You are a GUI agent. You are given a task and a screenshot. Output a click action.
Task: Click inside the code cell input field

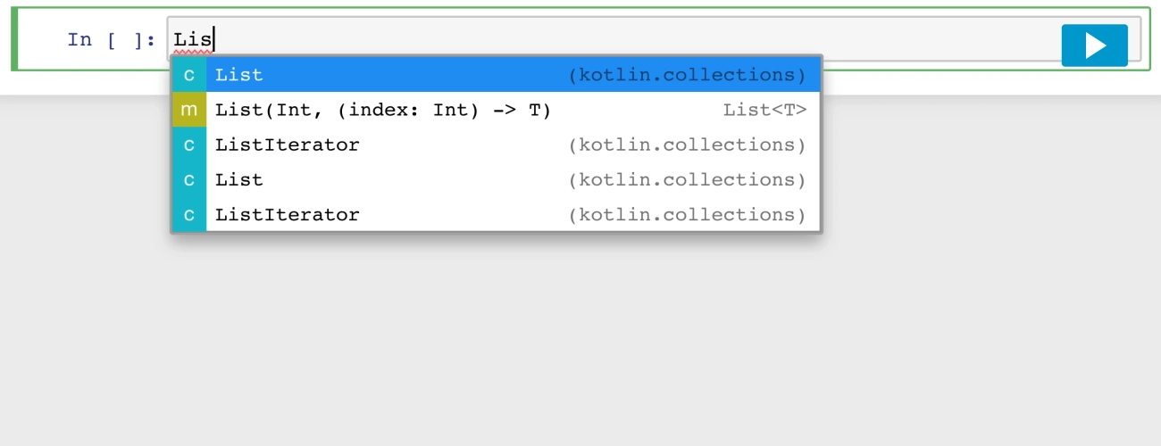pyautogui.click(x=625, y=39)
